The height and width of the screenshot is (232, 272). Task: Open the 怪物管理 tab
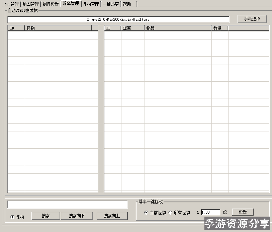pos(91,4)
